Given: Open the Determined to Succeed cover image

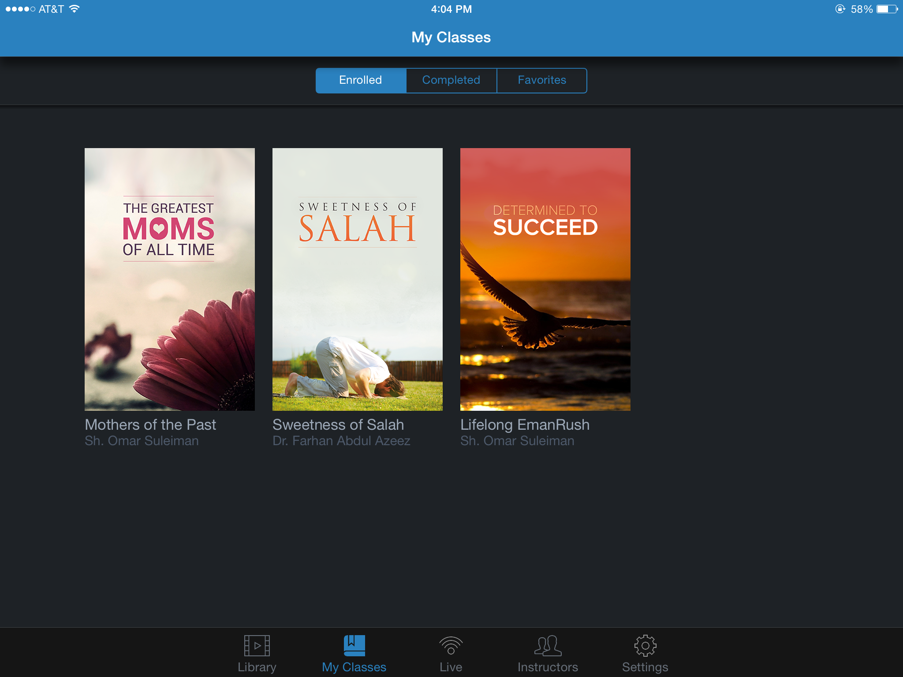Looking at the screenshot, I should [x=545, y=279].
